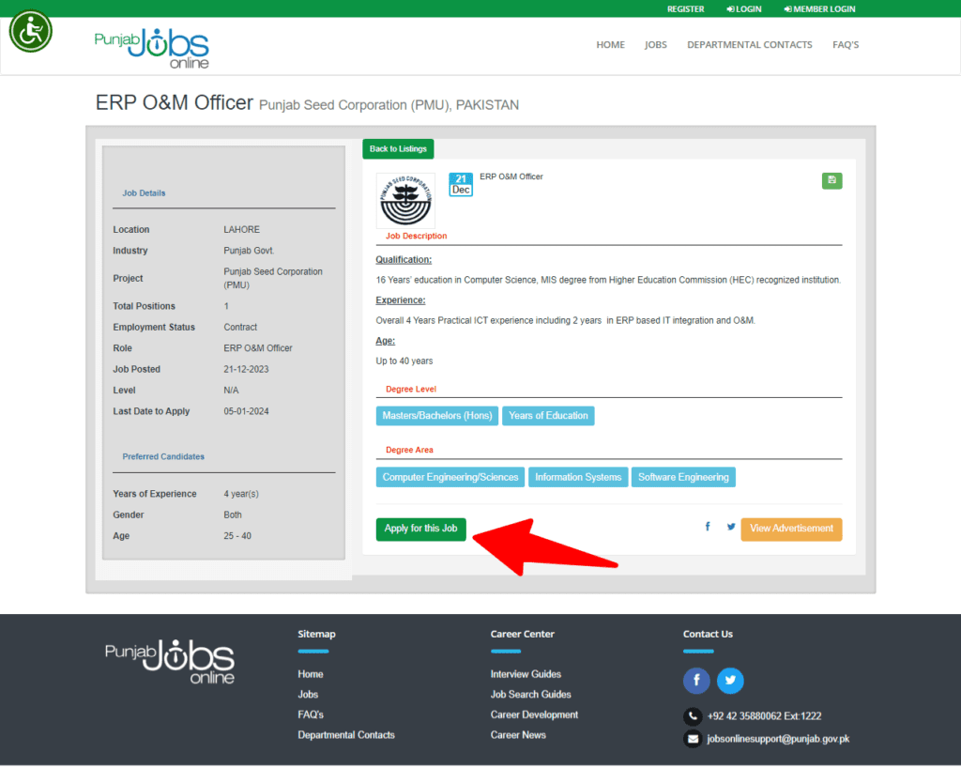The image size is (961, 768).
Task: Click the footer email envelope icon
Action: [x=693, y=739]
